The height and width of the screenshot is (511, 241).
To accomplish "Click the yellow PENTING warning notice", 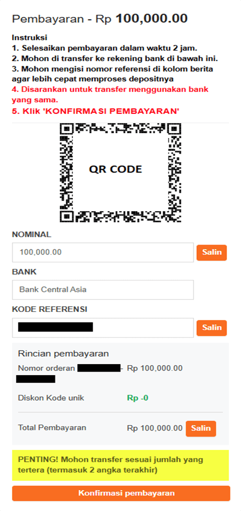I will (121, 466).
